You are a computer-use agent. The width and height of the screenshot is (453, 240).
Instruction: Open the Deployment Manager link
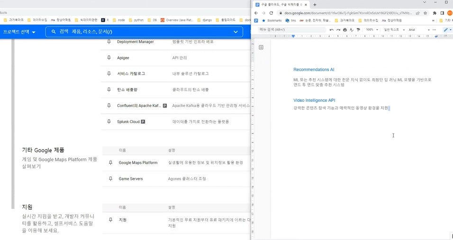[135, 42]
